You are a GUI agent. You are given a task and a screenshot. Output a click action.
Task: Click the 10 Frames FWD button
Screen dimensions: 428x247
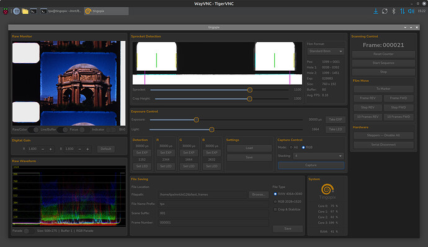pos(398,117)
